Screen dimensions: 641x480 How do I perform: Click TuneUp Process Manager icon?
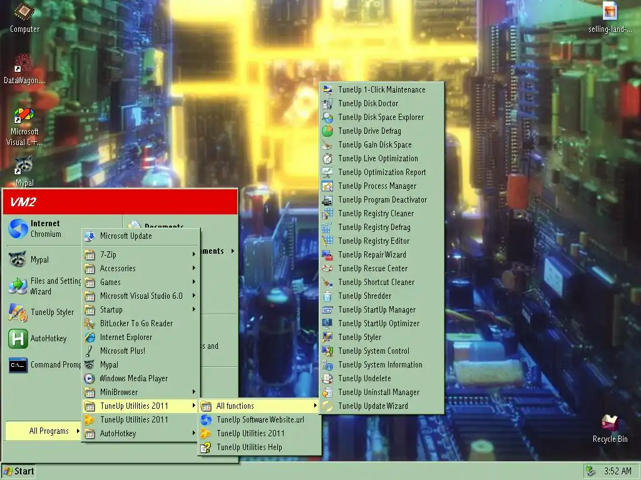327,186
